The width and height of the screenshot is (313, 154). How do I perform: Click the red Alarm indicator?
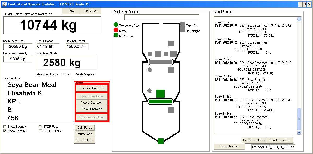116,30
